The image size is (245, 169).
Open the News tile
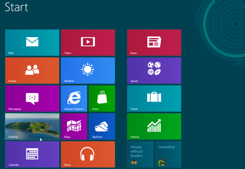click(154, 42)
